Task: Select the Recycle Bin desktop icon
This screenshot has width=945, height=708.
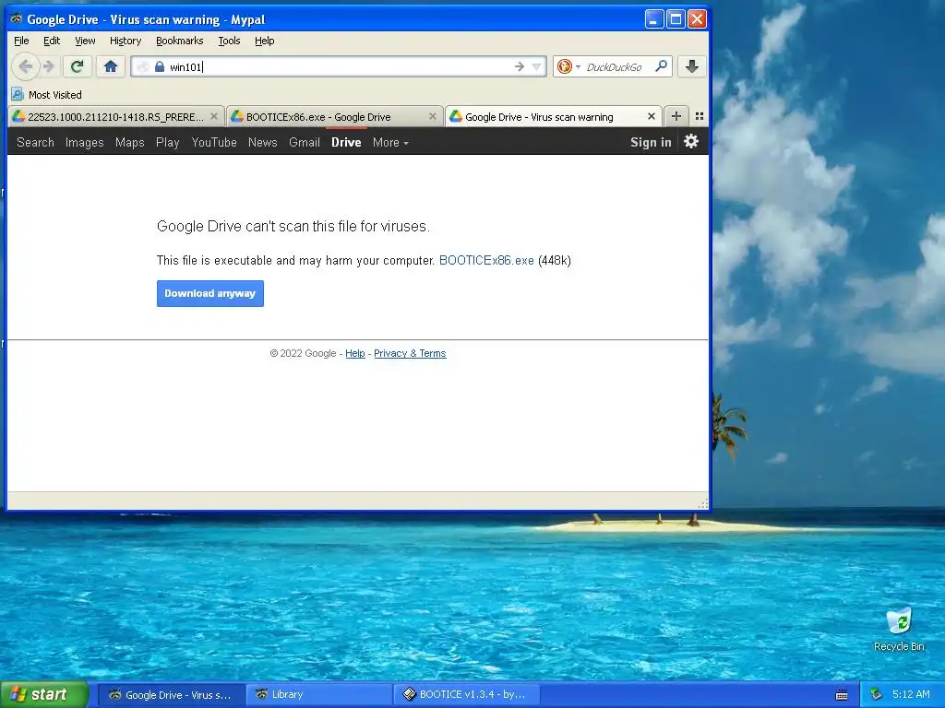Action: (899, 630)
